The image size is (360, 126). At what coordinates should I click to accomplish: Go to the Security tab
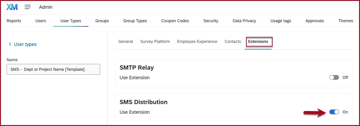[211, 21]
